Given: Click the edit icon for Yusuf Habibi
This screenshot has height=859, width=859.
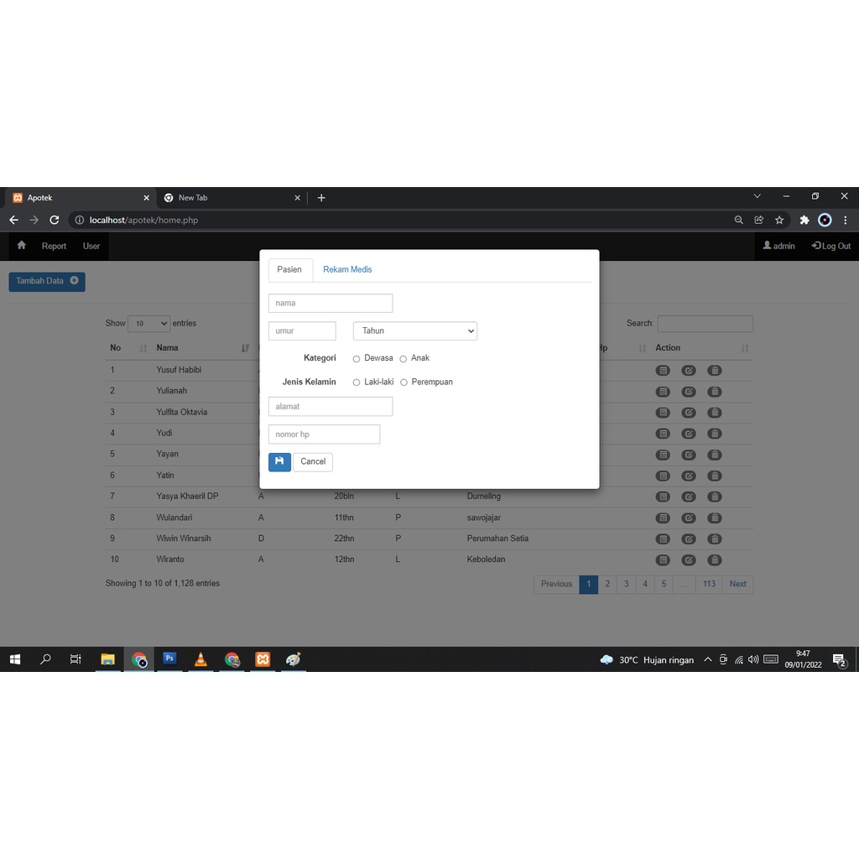Looking at the screenshot, I should click(689, 370).
